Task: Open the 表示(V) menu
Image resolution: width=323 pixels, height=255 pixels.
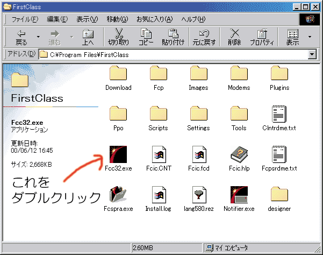Action: click(x=87, y=19)
